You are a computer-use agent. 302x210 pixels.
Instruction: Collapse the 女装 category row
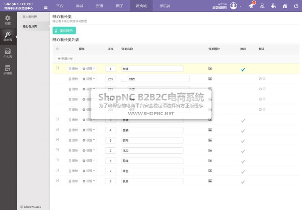tap(57, 68)
